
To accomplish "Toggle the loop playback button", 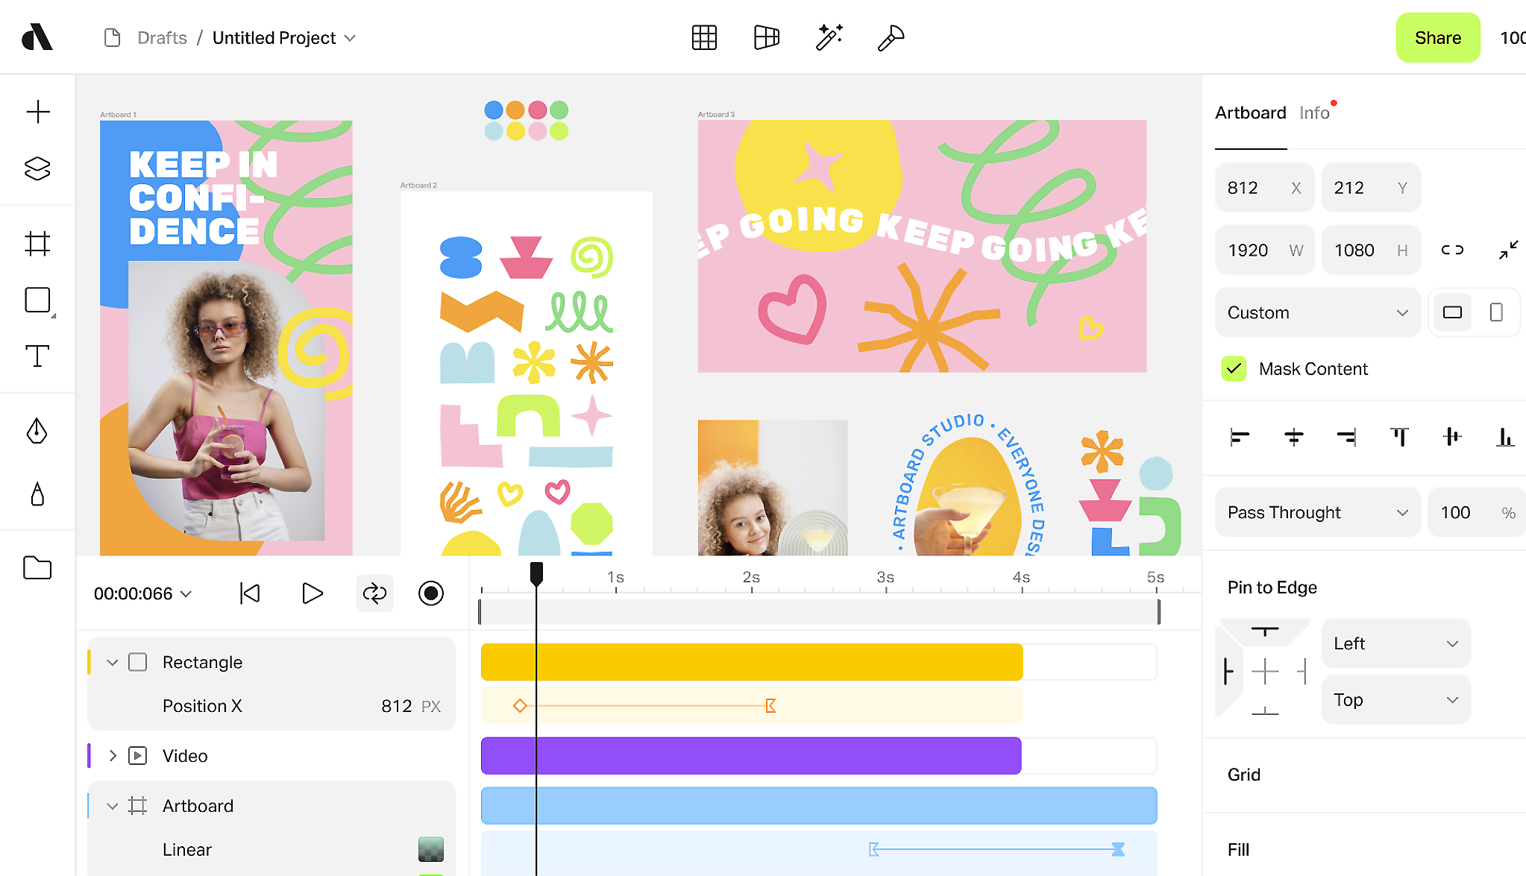I will click(x=374, y=593).
